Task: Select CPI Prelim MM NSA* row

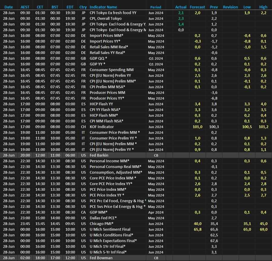Action: click(136, 87)
